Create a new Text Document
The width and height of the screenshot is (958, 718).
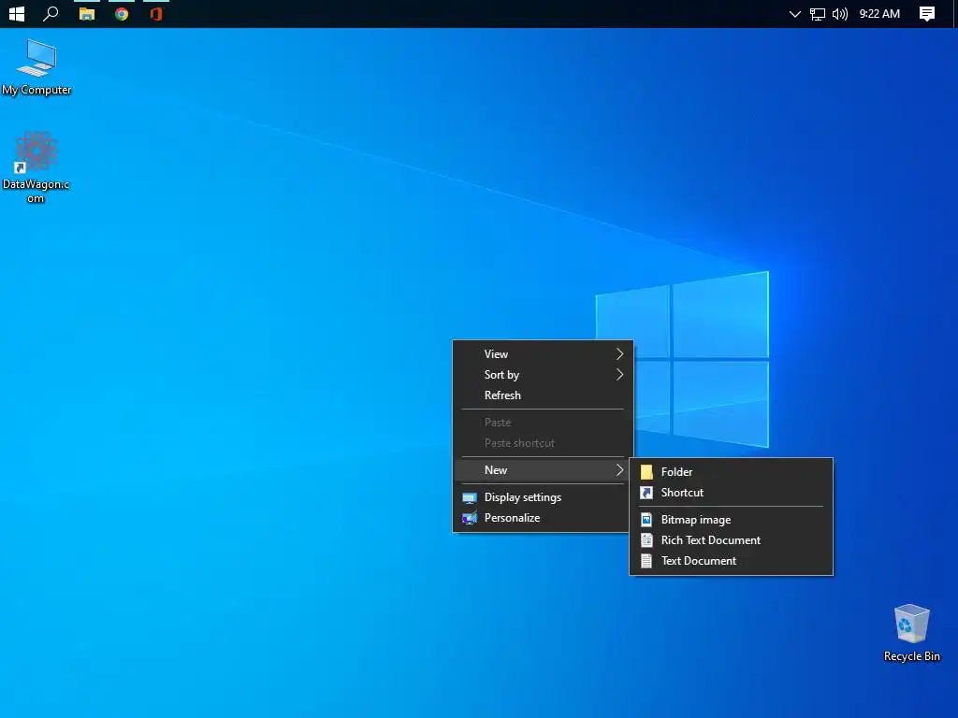731,561
